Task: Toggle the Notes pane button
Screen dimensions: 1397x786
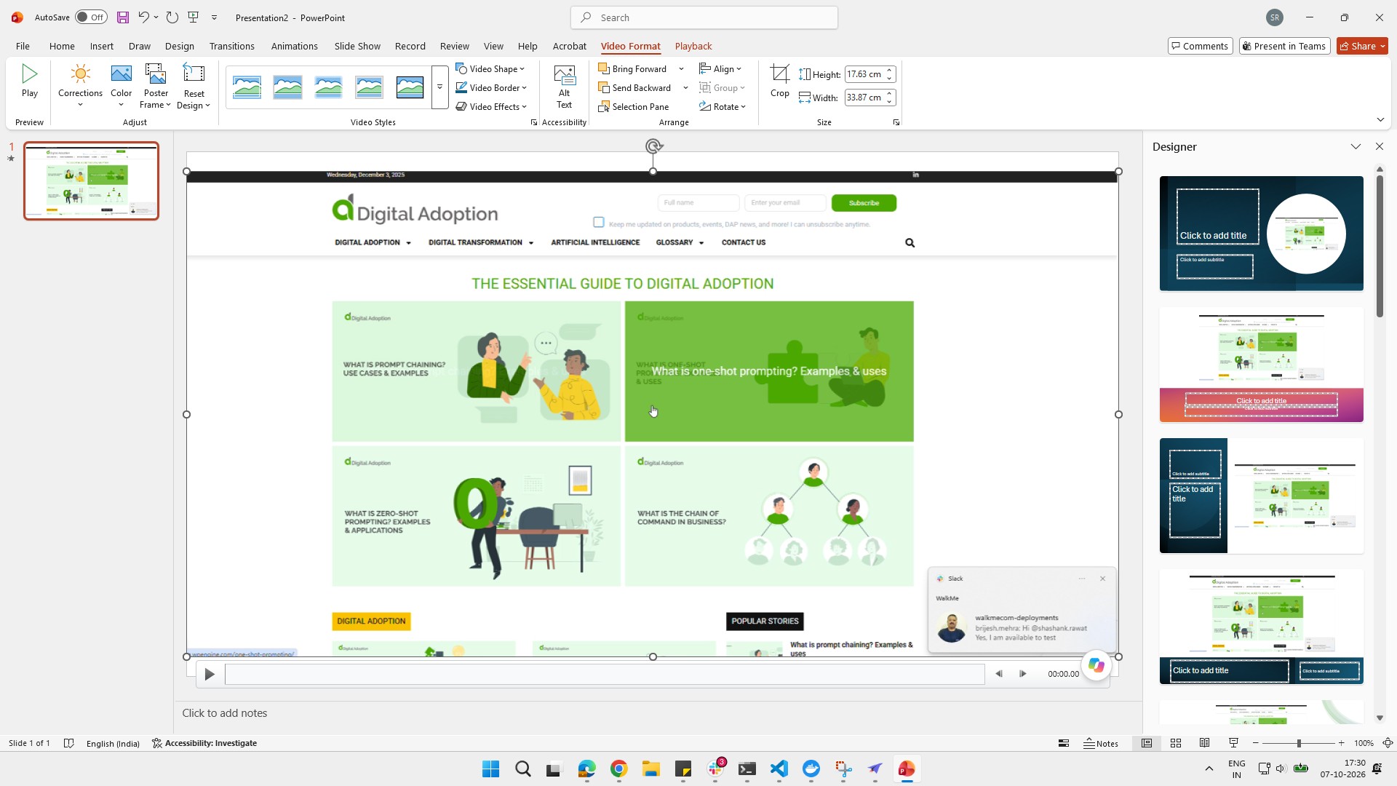Action: pos(1101,743)
